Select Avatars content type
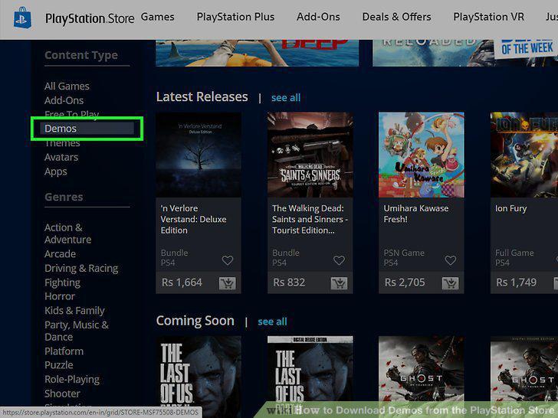 [x=61, y=157]
